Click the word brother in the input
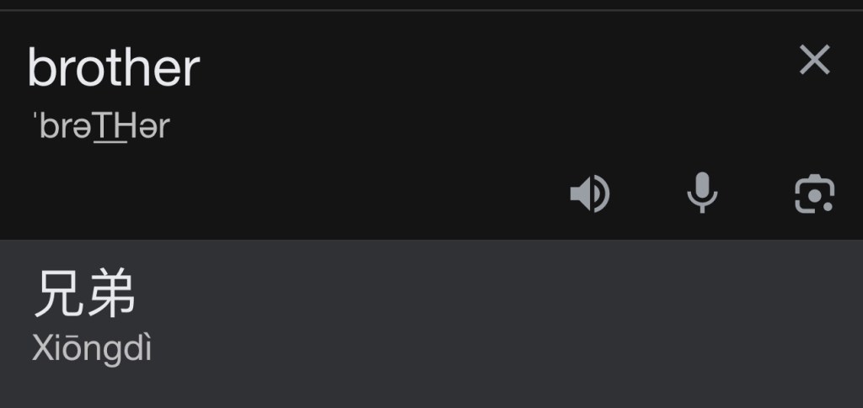This screenshot has height=408, width=863. click(114, 68)
